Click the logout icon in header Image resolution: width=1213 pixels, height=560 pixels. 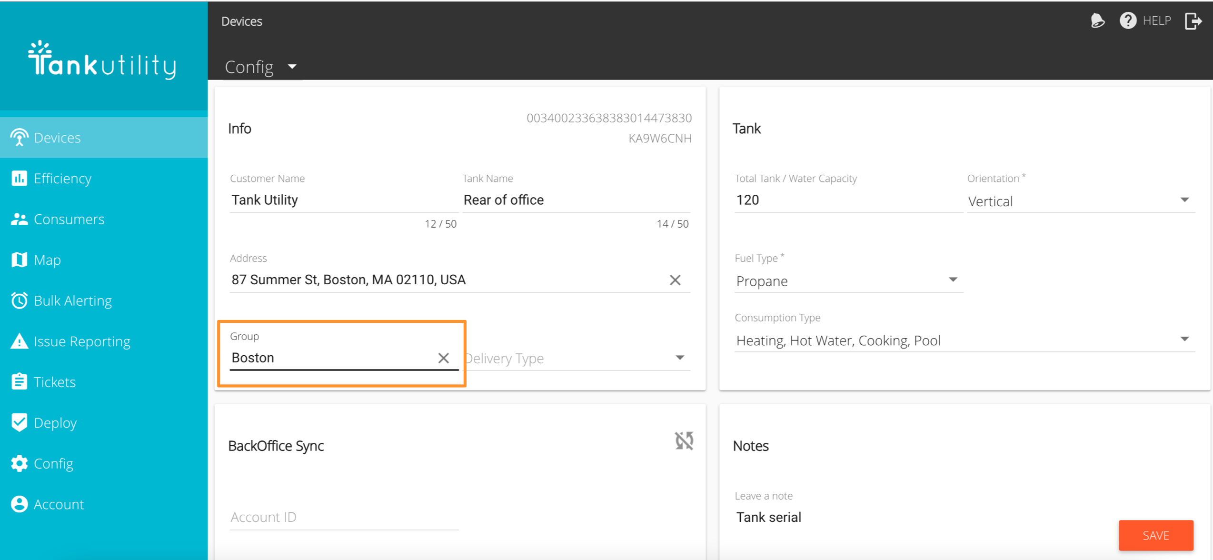1193,21
